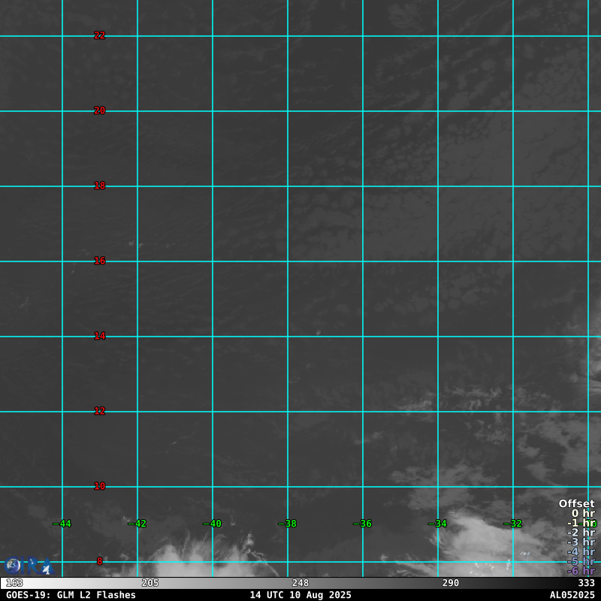Click the 205 colorbar value
Viewport: 601px width, 601px height.
click(150, 583)
